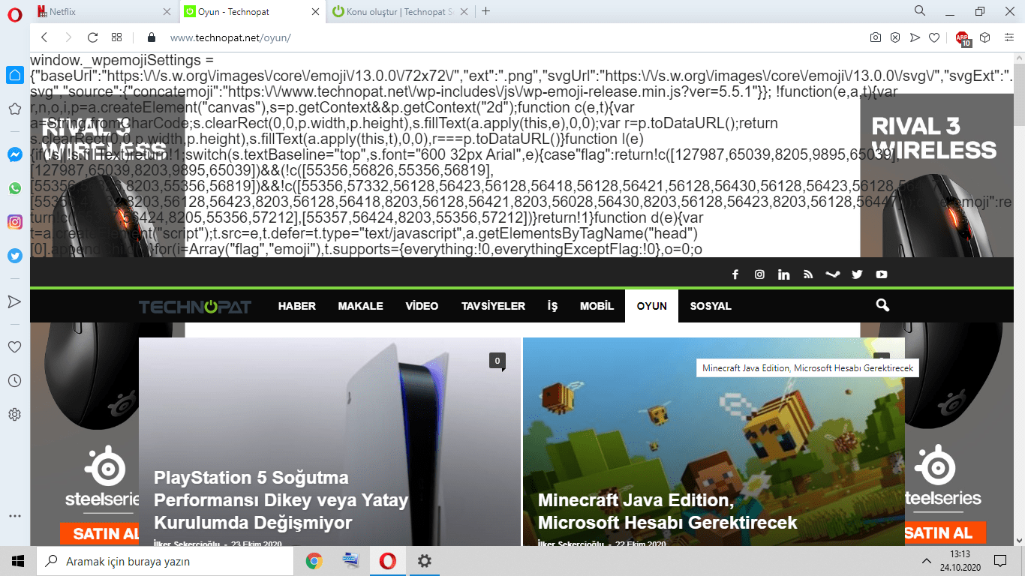Image resolution: width=1025 pixels, height=576 pixels.
Task: Open Instagram in the Opera sidebar
Action: (x=14, y=222)
